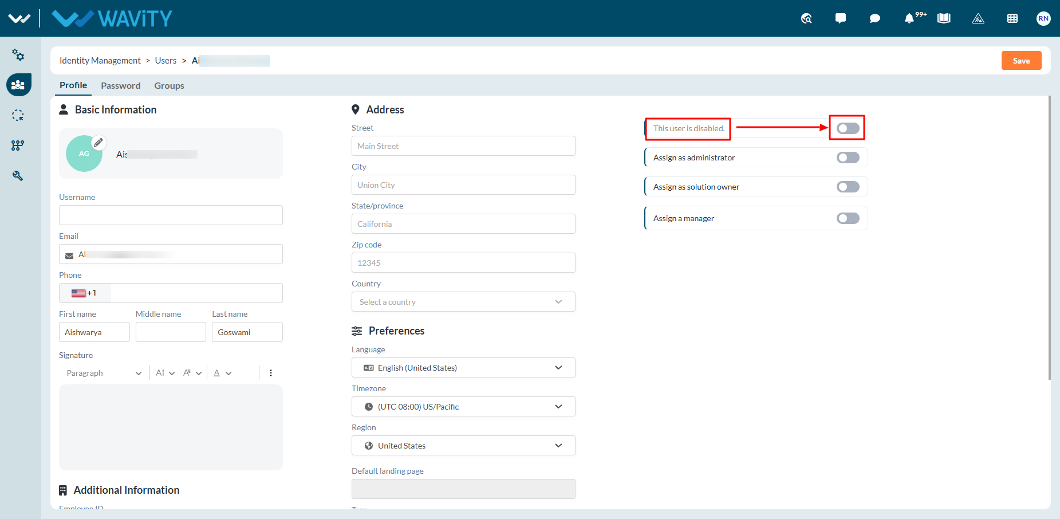Click the US flag phone country code selector
The width and height of the screenshot is (1060, 519).
[84, 293]
